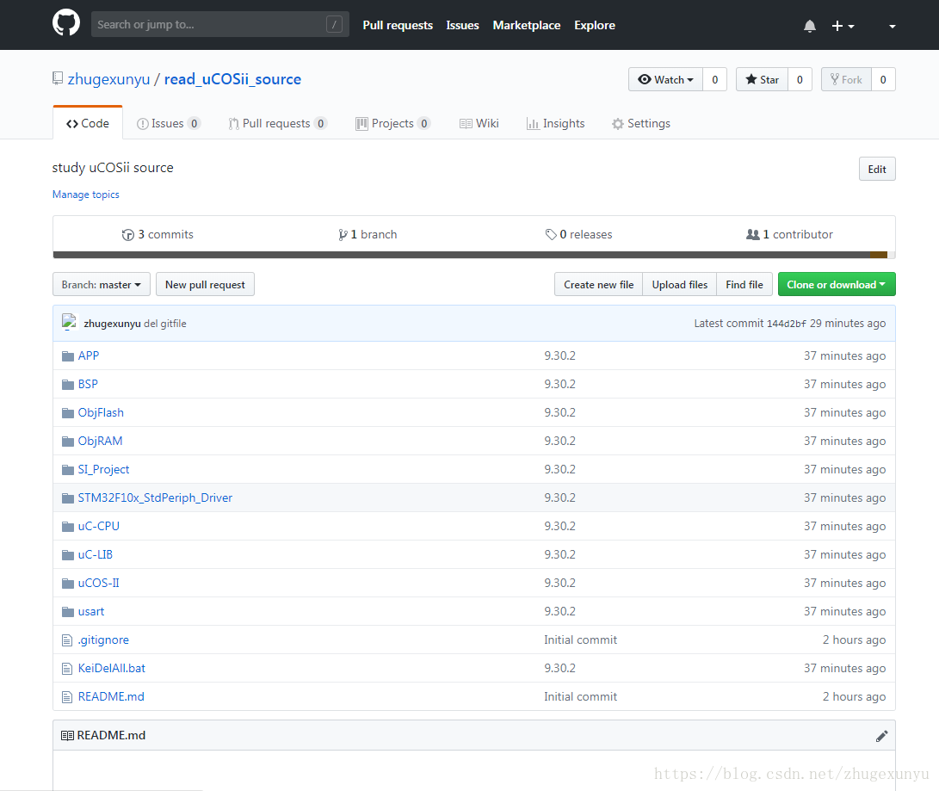
Task: Click Manage topics link
Action: 85,195
